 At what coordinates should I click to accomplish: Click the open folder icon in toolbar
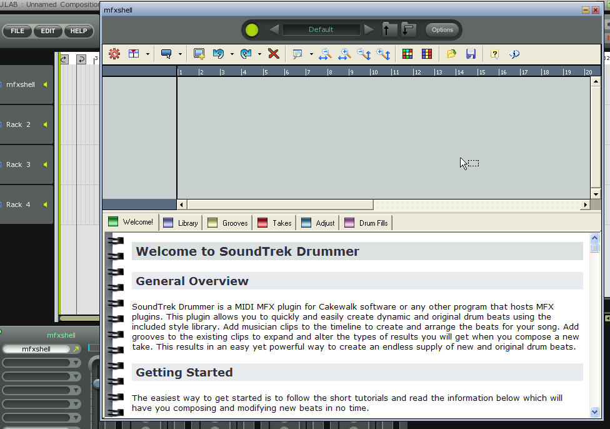pos(451,54)
